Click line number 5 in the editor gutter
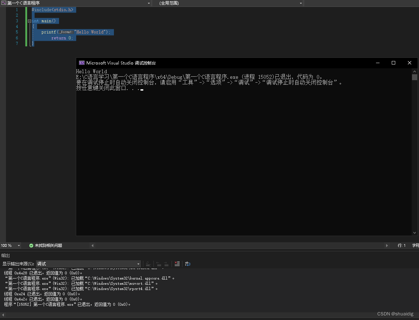 (17, 32)
